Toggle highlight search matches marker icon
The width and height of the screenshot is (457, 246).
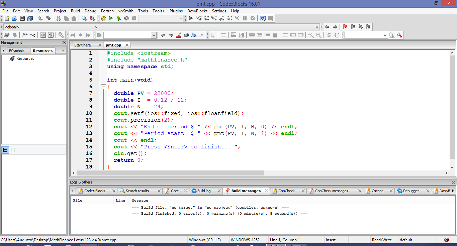click(179, 35)
